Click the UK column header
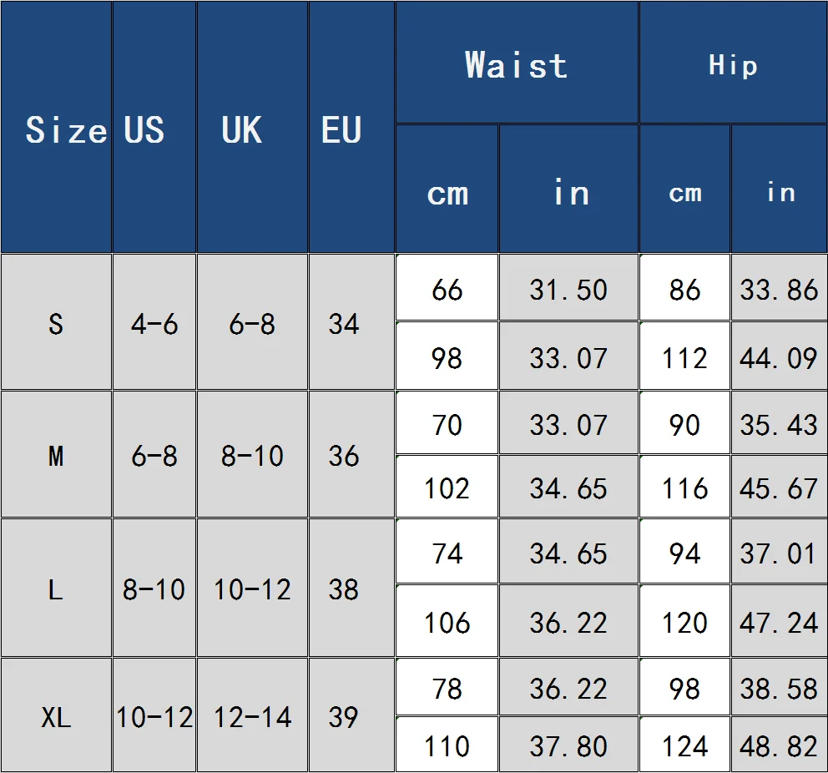The image size is (828, 773). click(252, 127)
